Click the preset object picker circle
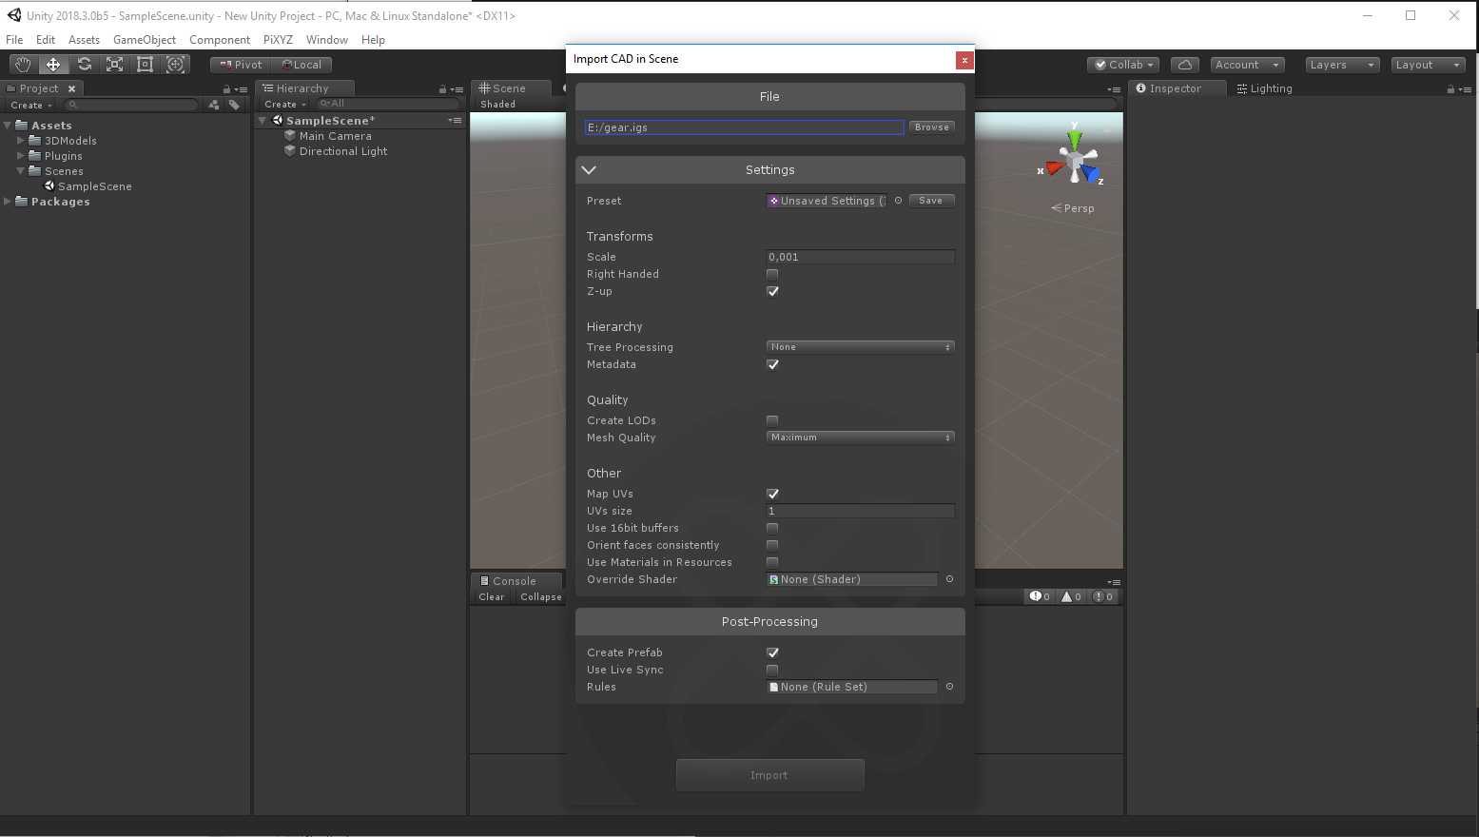The height and width of the screenshot is (837, 1479). pos(898,201)
